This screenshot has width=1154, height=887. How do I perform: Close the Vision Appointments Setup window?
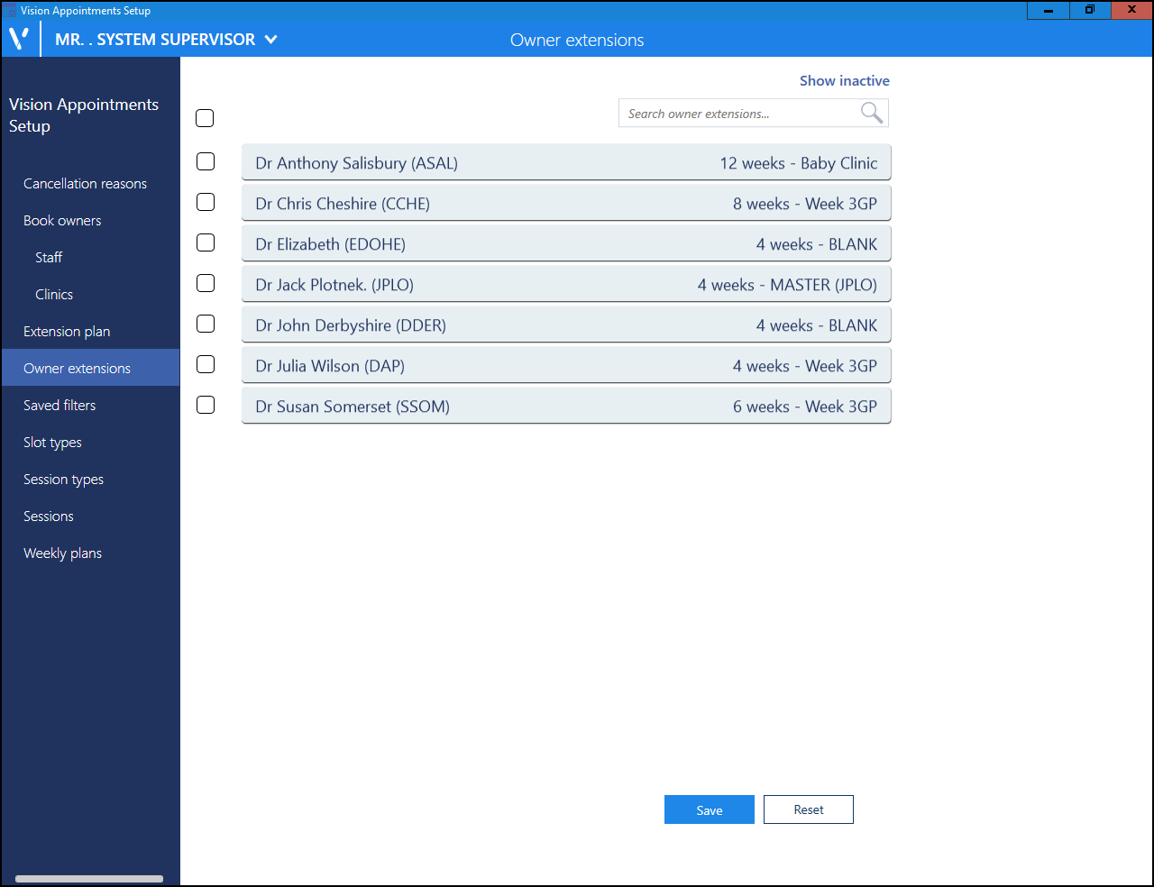coord(1131,10)
